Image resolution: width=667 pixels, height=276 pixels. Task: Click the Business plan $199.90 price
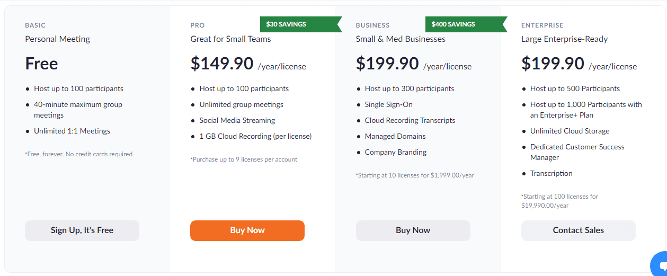(x=387, y=64)
